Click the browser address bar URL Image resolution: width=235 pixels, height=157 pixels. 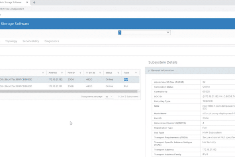[x=12, y=9]
